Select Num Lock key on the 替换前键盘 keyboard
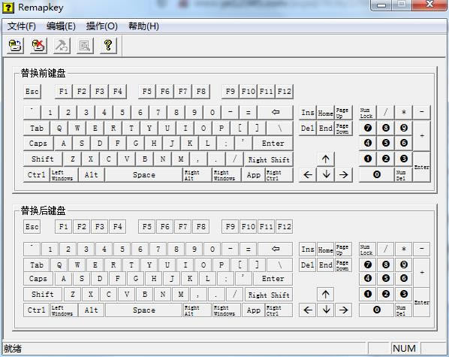 tap(368, 113)
